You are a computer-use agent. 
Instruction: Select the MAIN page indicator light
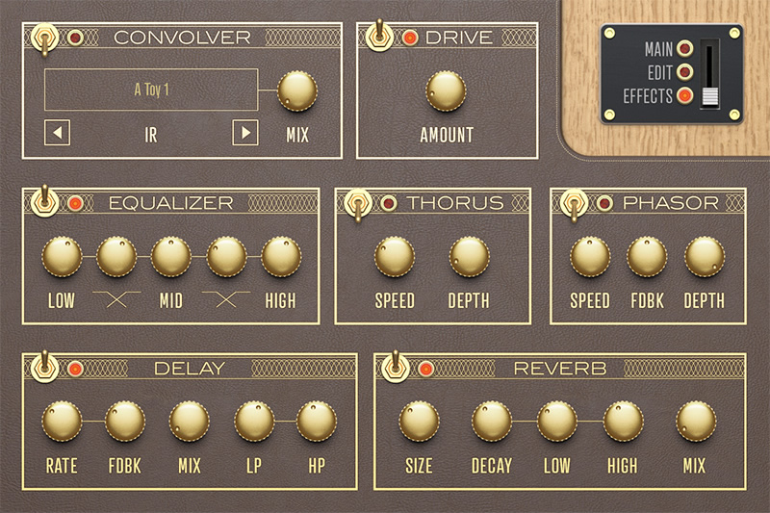[x=685, y=48]
